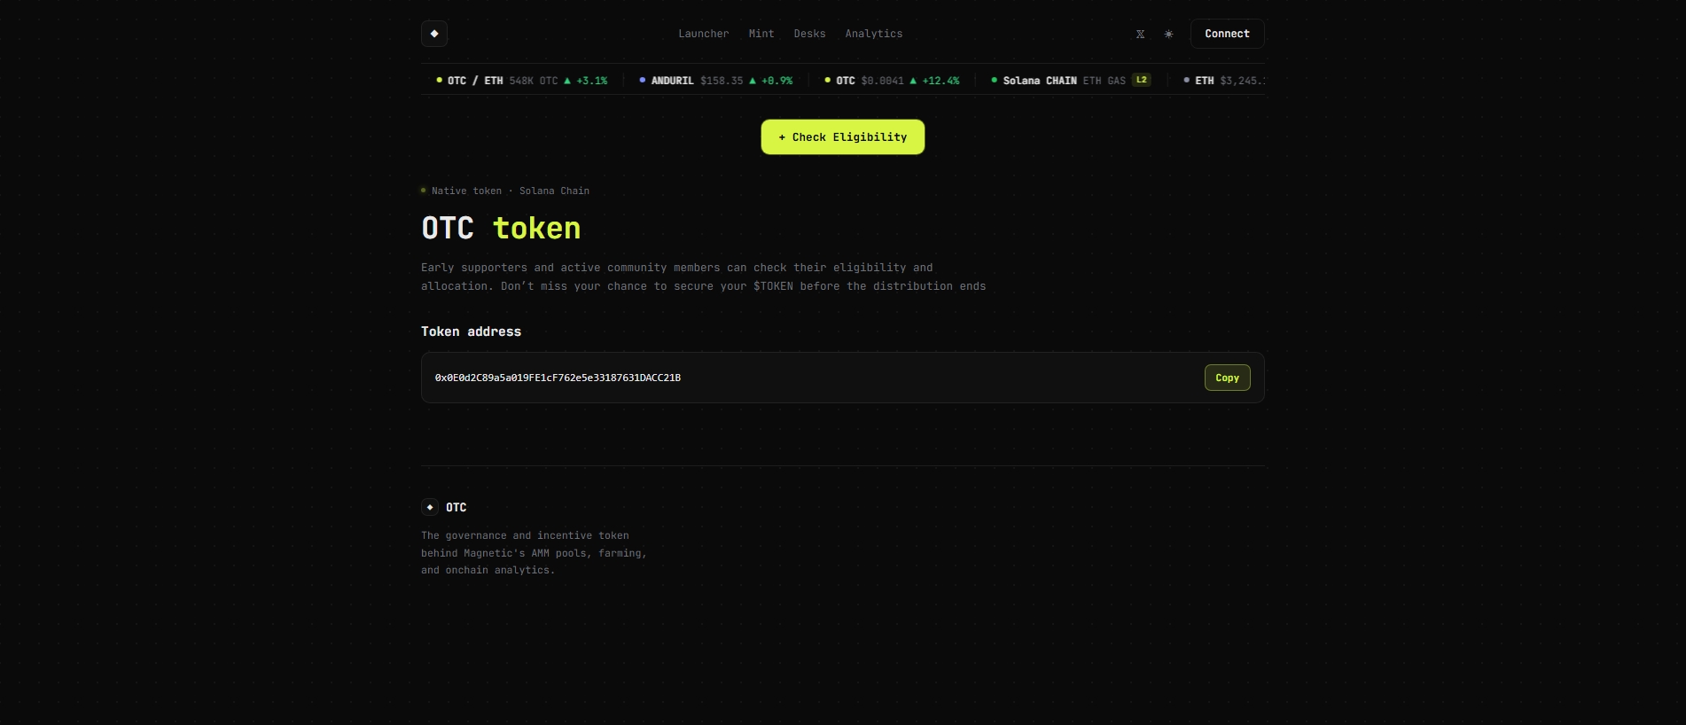
Task: Open the Launcher nav item
Action: 704,34
